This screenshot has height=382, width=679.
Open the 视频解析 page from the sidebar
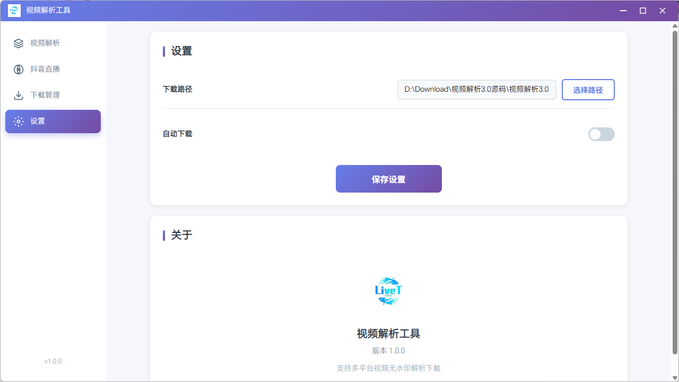45,44
